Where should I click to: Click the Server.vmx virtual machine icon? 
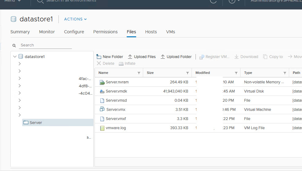coord(102,109)
